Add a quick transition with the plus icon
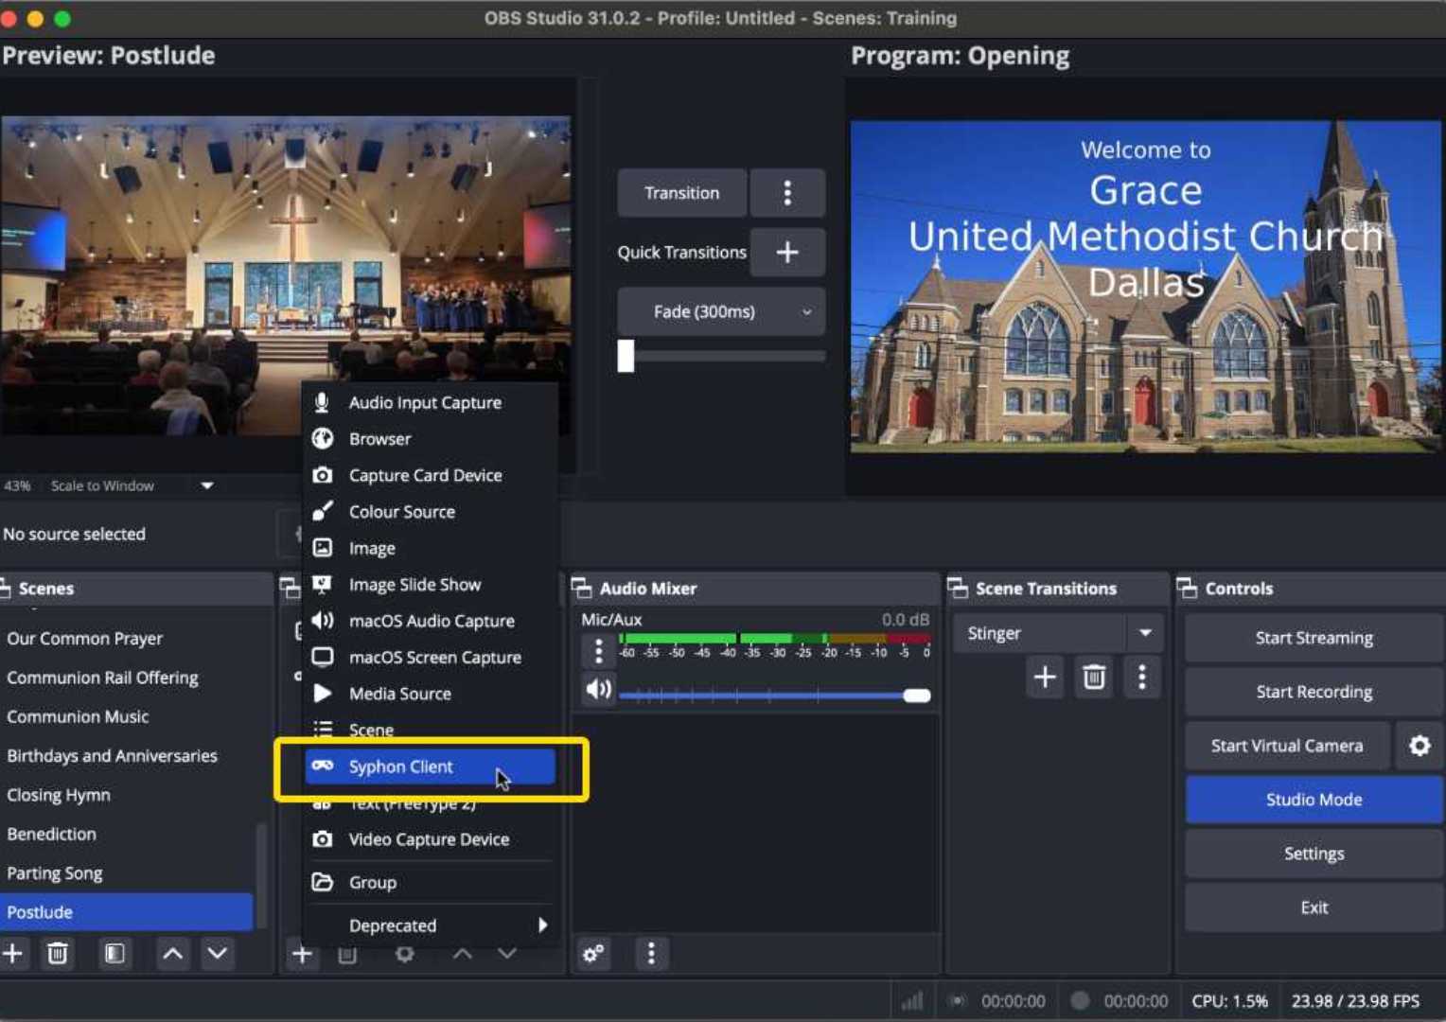 [x=787, y=252]
